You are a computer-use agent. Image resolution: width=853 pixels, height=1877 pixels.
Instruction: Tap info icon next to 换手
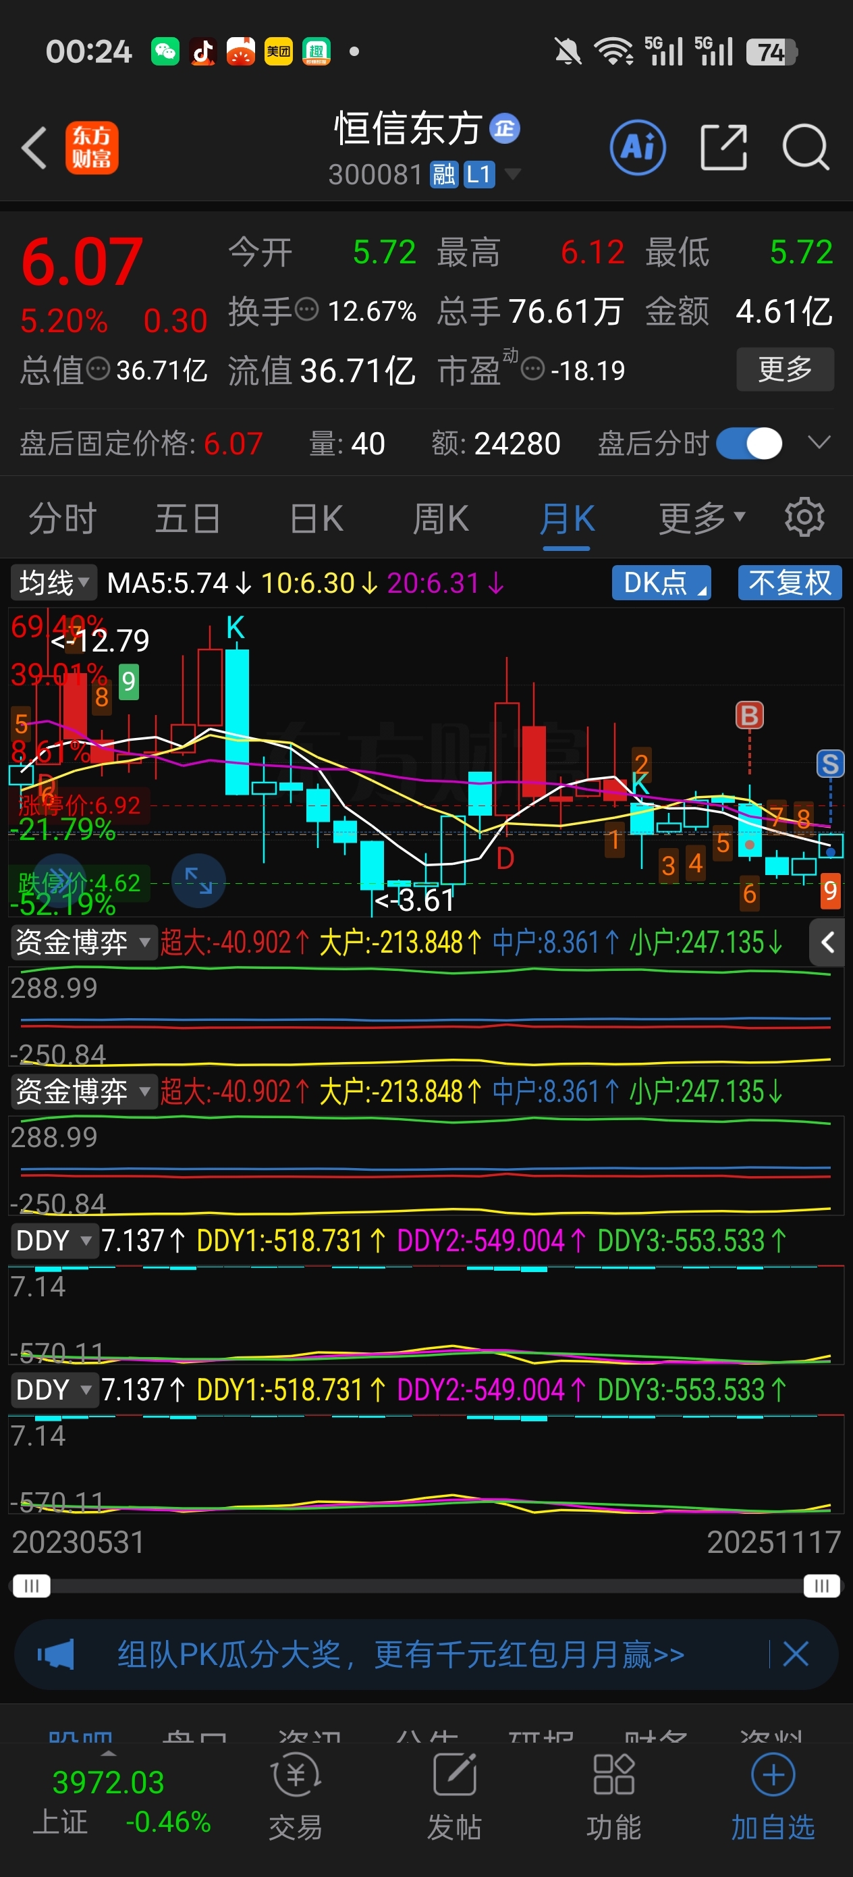point(306,309)
